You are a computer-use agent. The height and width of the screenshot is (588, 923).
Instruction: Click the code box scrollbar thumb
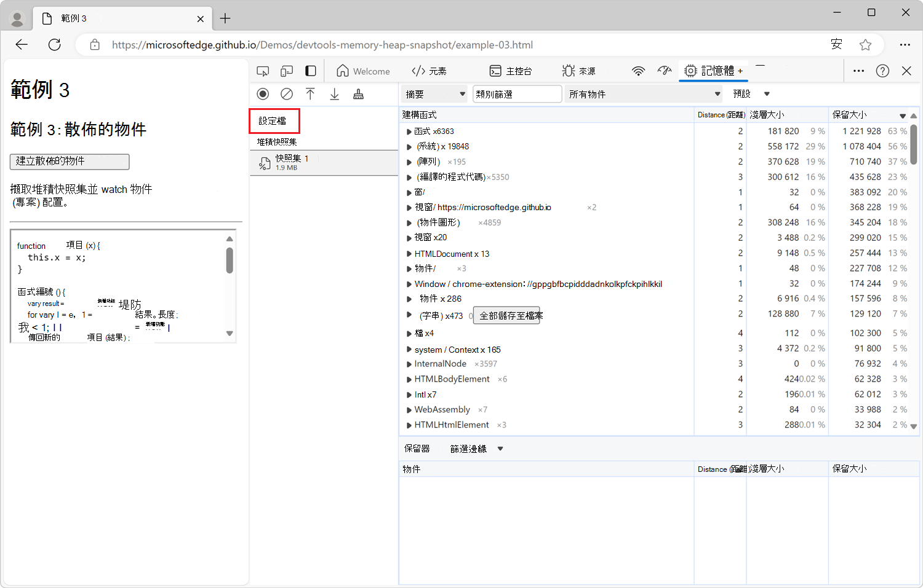coord(230,260)
